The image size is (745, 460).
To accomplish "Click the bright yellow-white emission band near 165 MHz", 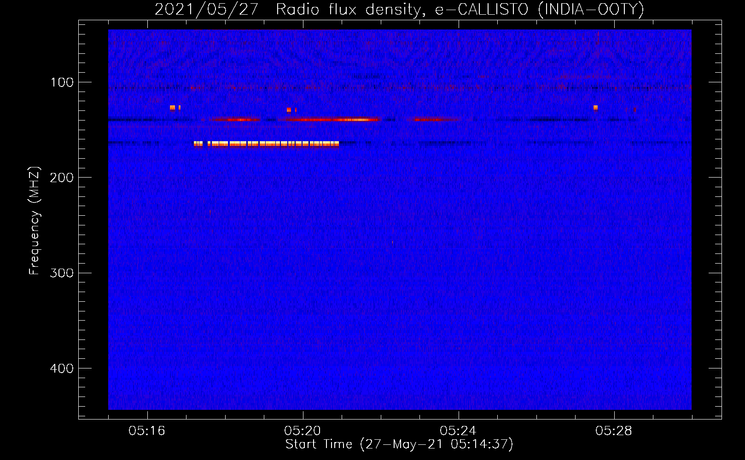I will (266, 144).
